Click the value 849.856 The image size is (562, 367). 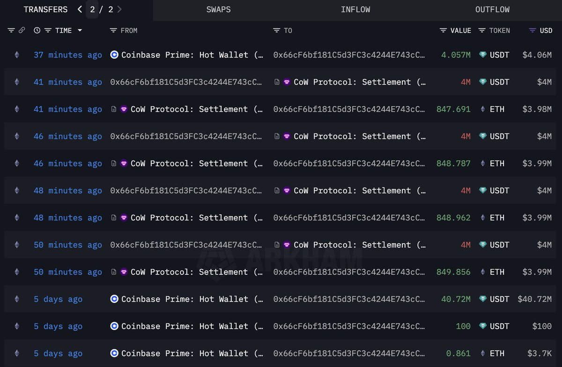(x=453, y=272)
